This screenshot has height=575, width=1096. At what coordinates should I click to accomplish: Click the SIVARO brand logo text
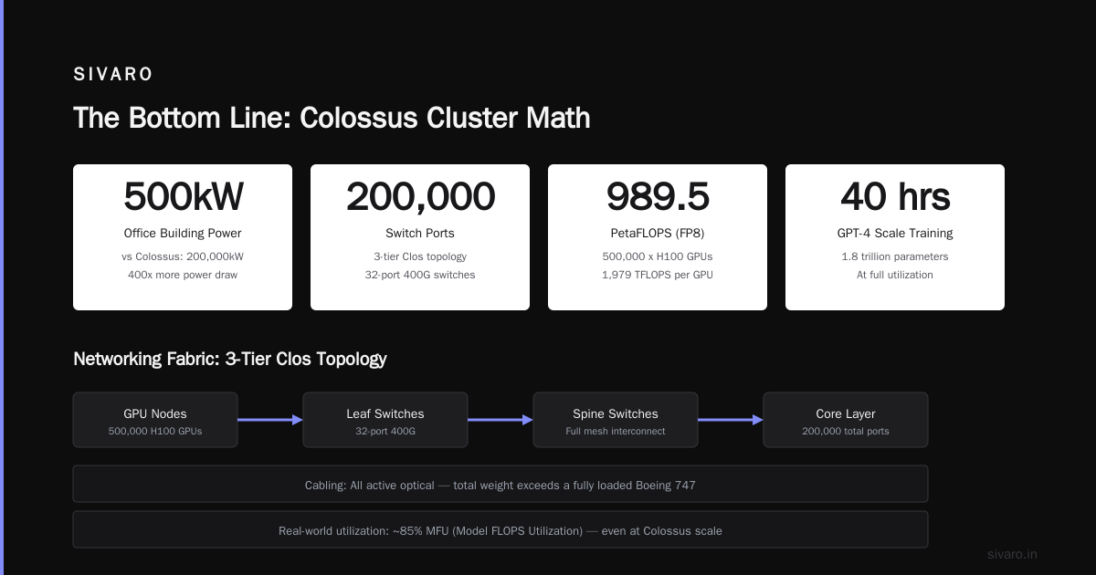tap(113, 75)
